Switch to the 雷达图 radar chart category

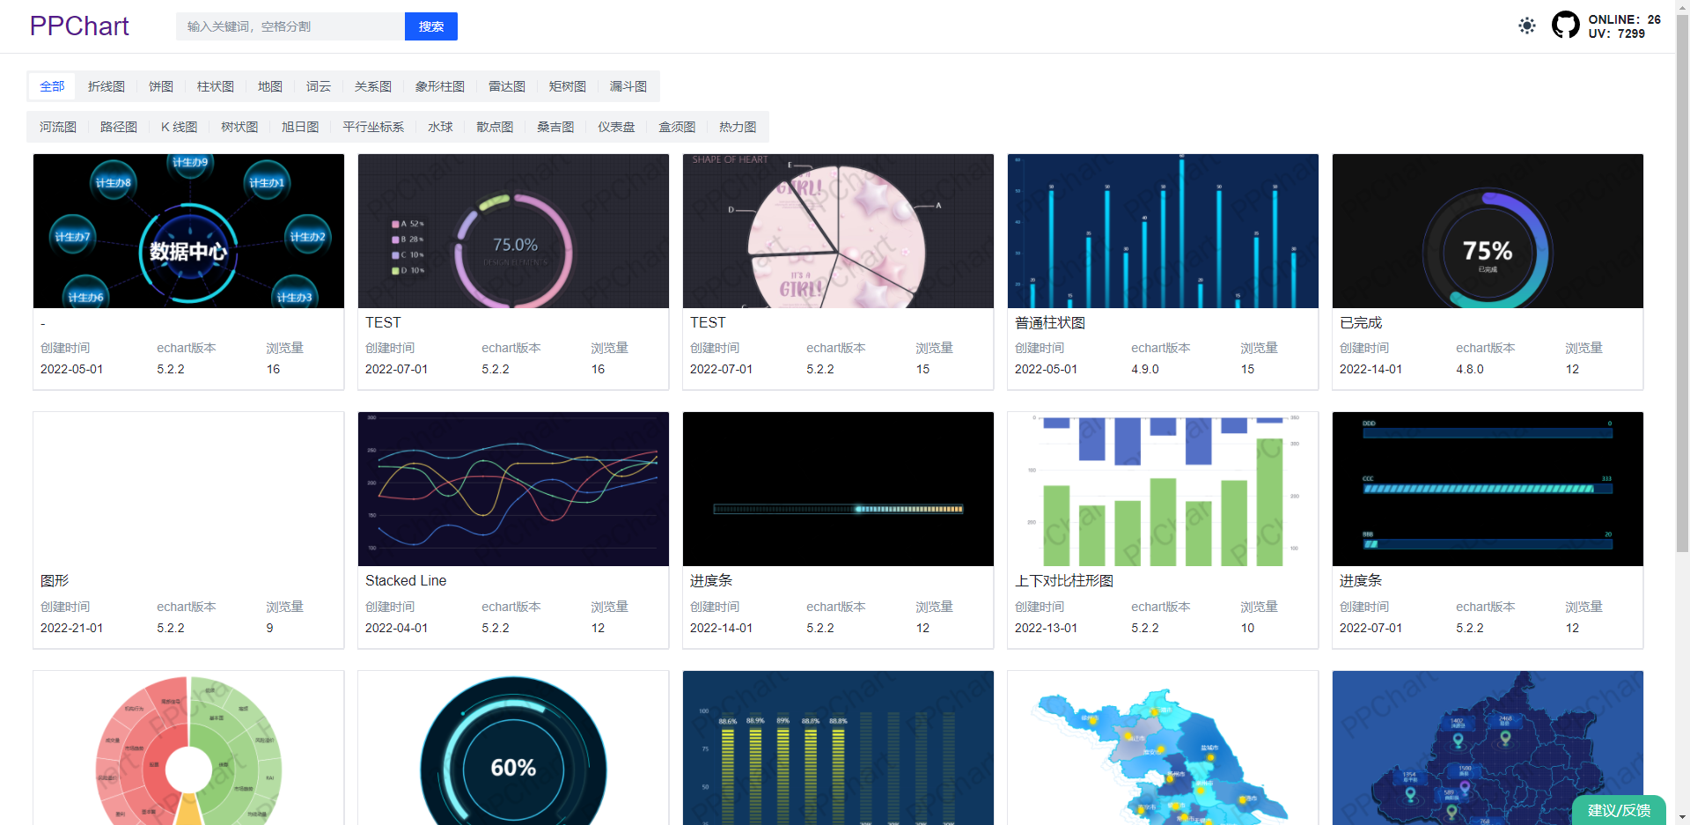(507, 86)
